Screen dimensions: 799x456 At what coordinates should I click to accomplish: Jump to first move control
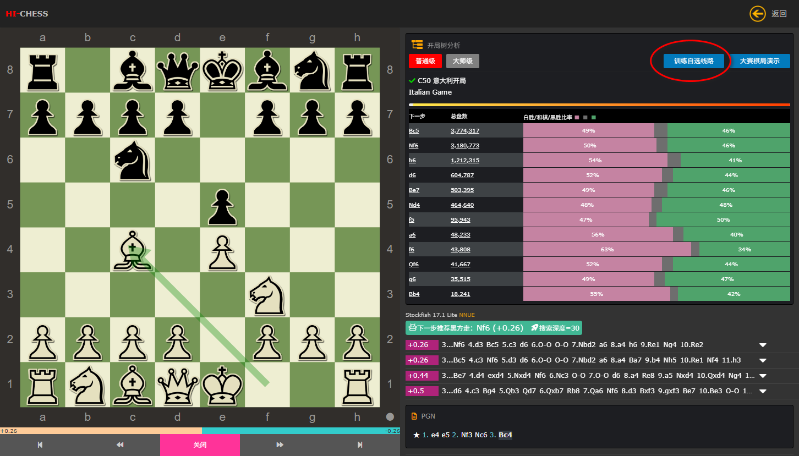pyautogui.click(x=40, y=444)
